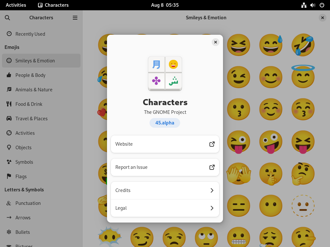The height and width of the screenshot is (247, 330).
Task: Click the Activities globe sidebar icon
Action: pos(9,133)
